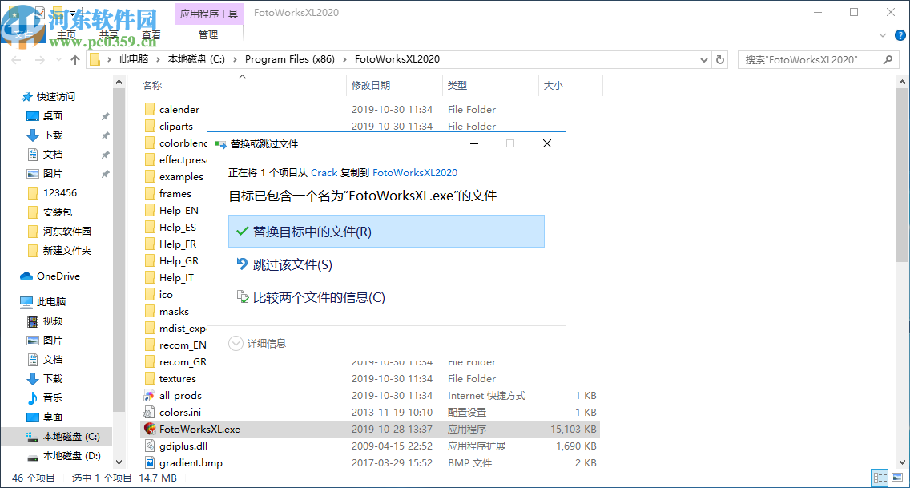Image resolution: width=910 pixels, height=488 pixels.
Task: Open the Help question mark icon
Action: click(x=899, y=35)
